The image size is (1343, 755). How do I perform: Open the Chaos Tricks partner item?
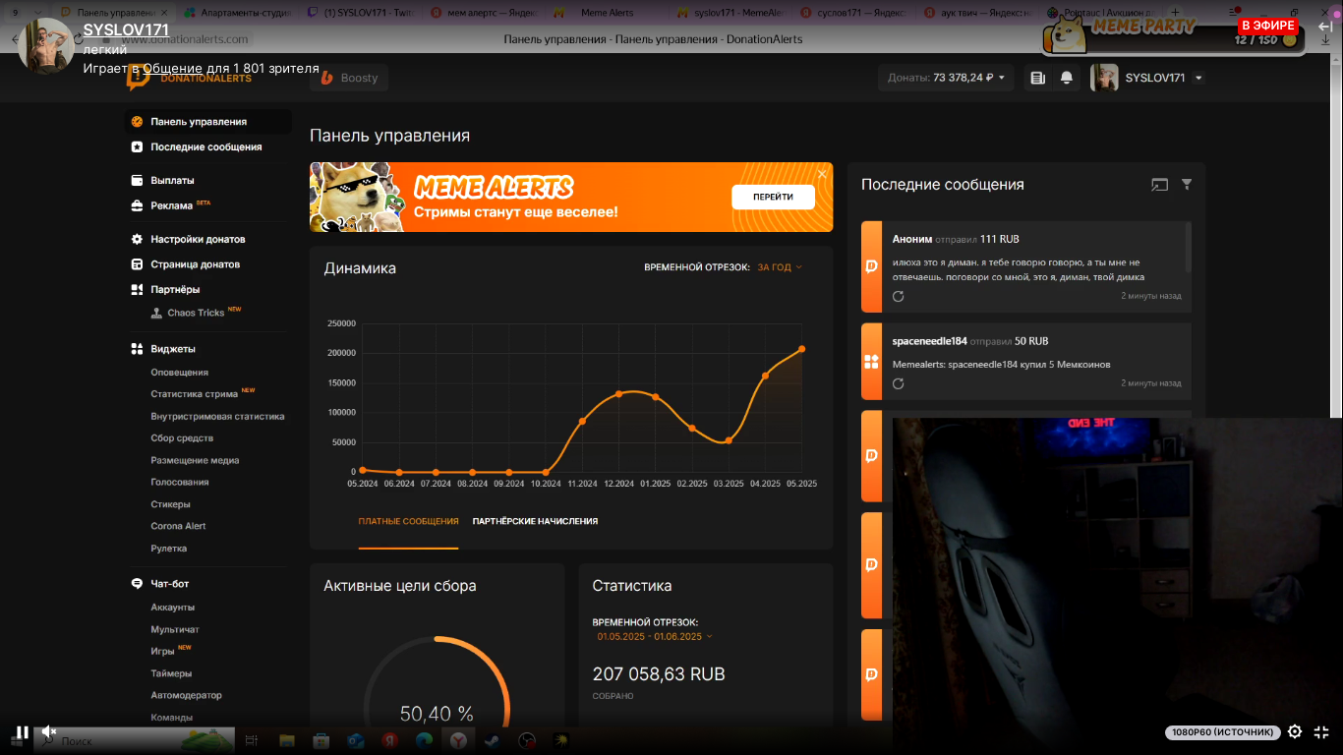tap(196, 313)
